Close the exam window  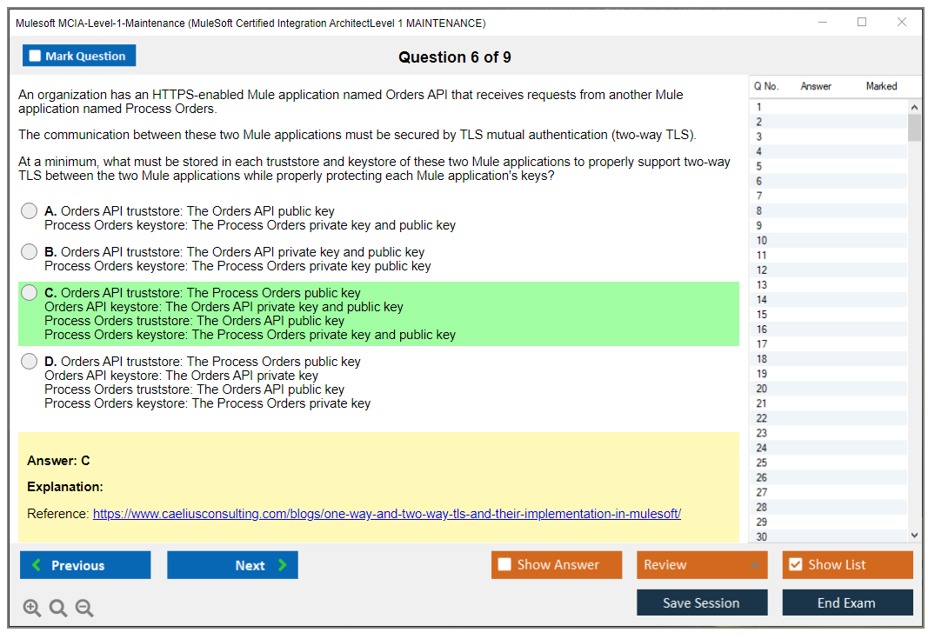pyautogui.click(x=902, y=23)
